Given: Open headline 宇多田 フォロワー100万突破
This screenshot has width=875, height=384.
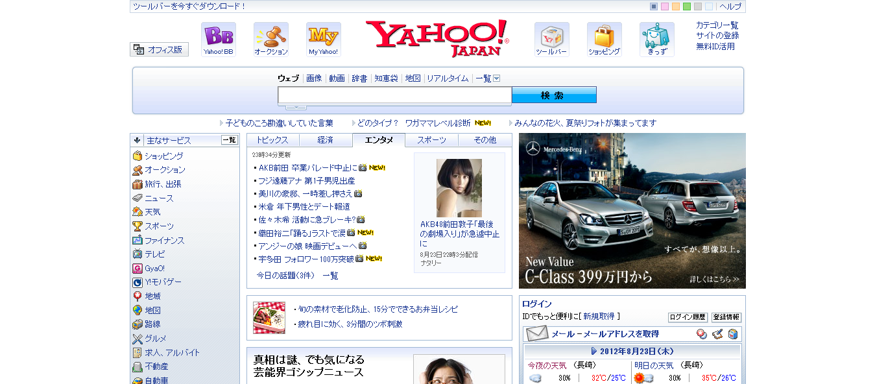Looking at the screenshot, I should click(x=306, y=259).
